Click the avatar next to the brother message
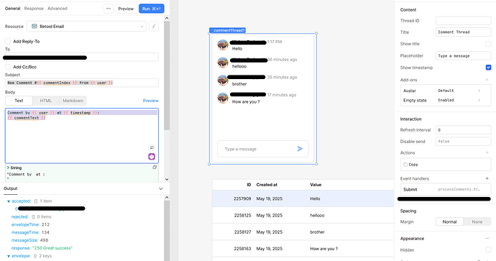Image resolution: width=496 pixels, height=261 pixels. coord(223,81)
